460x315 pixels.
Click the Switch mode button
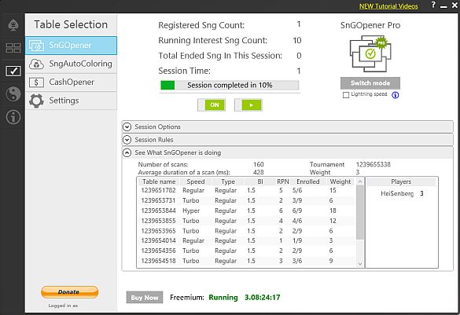[x=370, y=83]
